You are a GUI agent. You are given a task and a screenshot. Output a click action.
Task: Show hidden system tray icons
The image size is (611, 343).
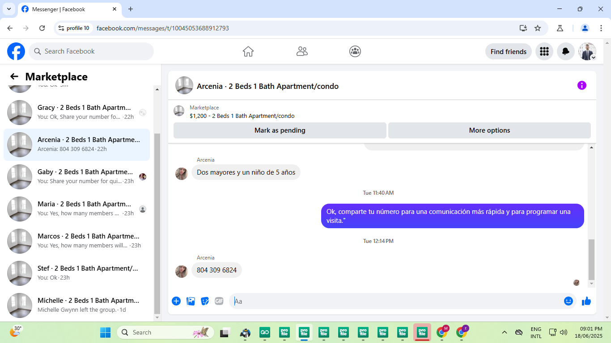pos(505,332)
